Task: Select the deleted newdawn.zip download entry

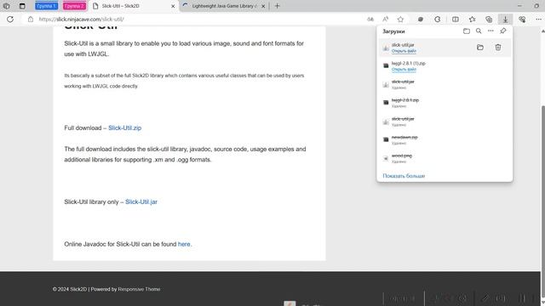Action: coord(445,139)
